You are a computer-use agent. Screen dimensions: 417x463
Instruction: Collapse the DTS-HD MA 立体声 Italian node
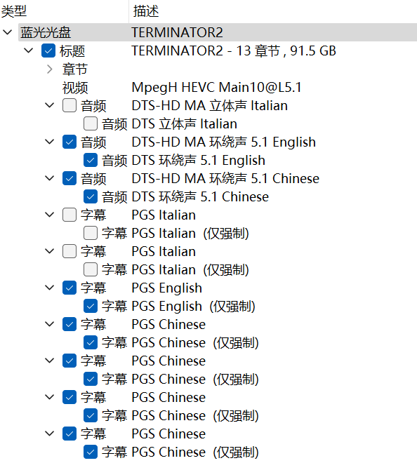(x=49, y=105)
